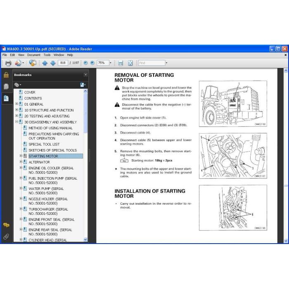The width and height of the screenshot is (289, 289).
Task: Collapse the Bookmarks panel arrow
Action: [85, 75]
